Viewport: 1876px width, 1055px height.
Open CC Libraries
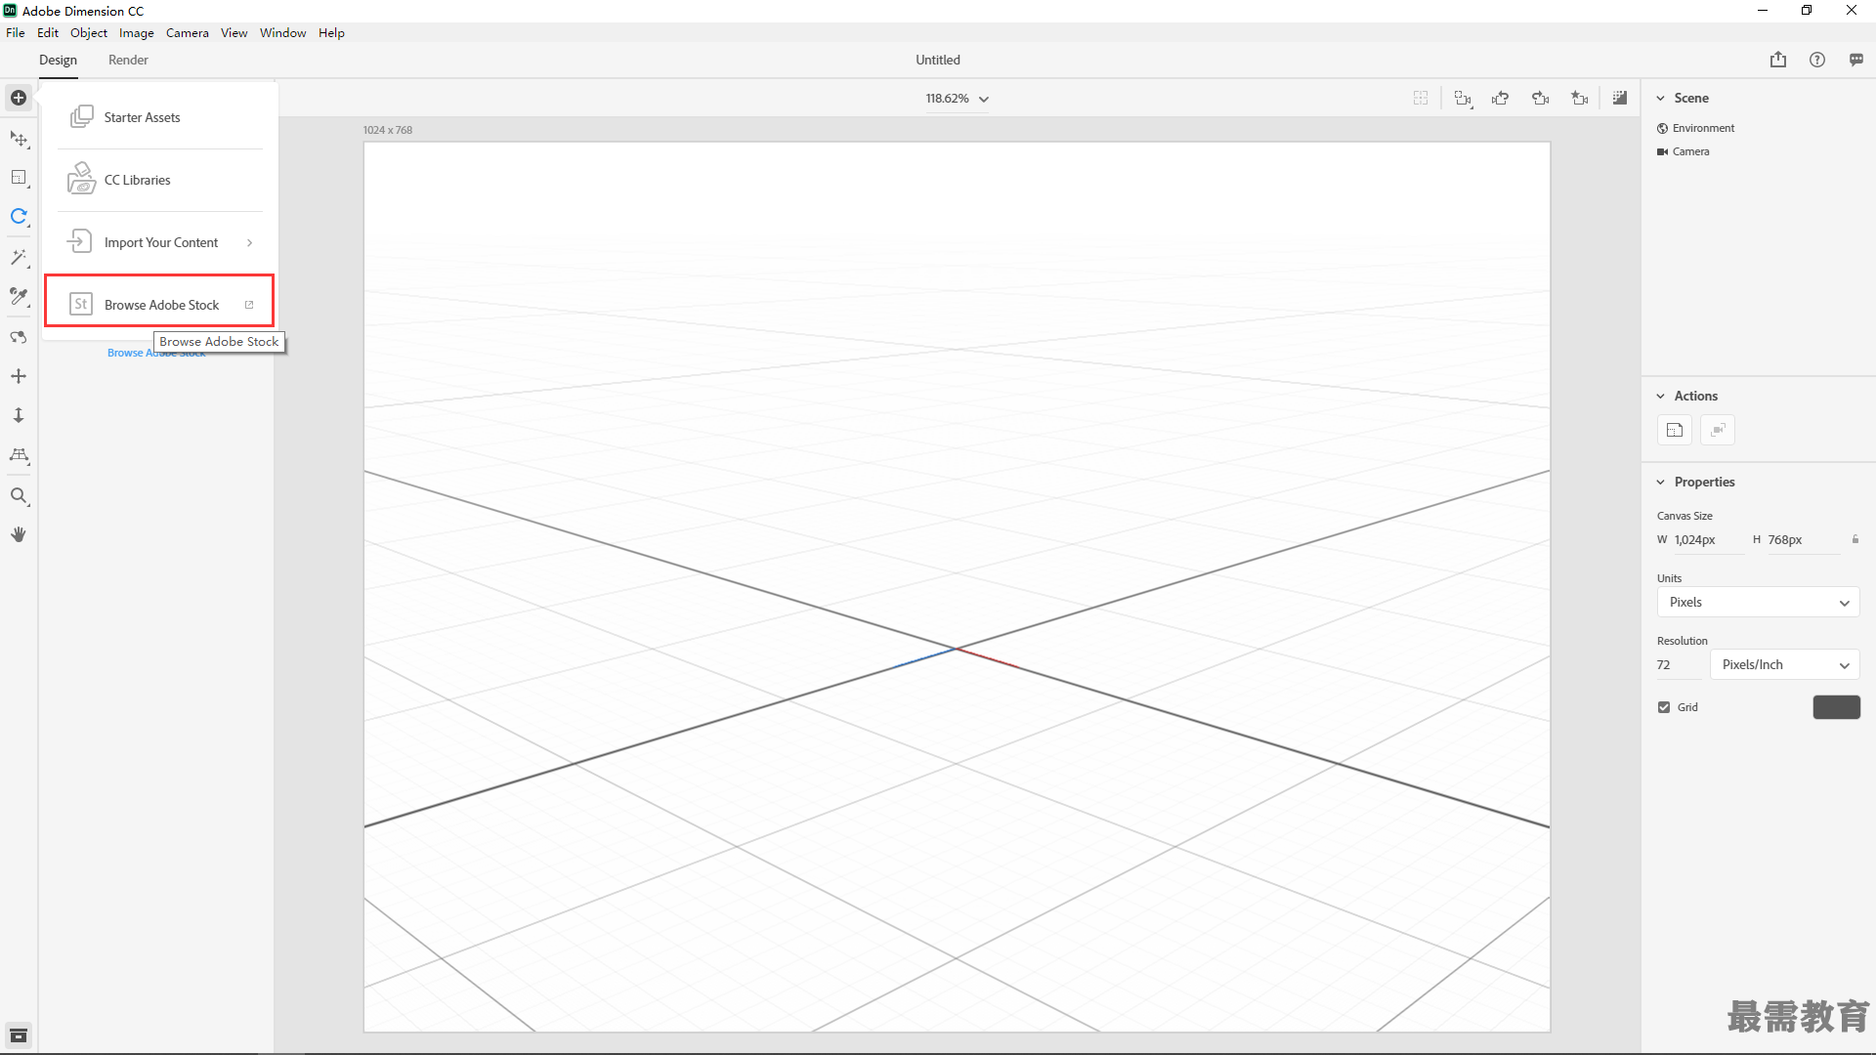(x=160, y=180)
